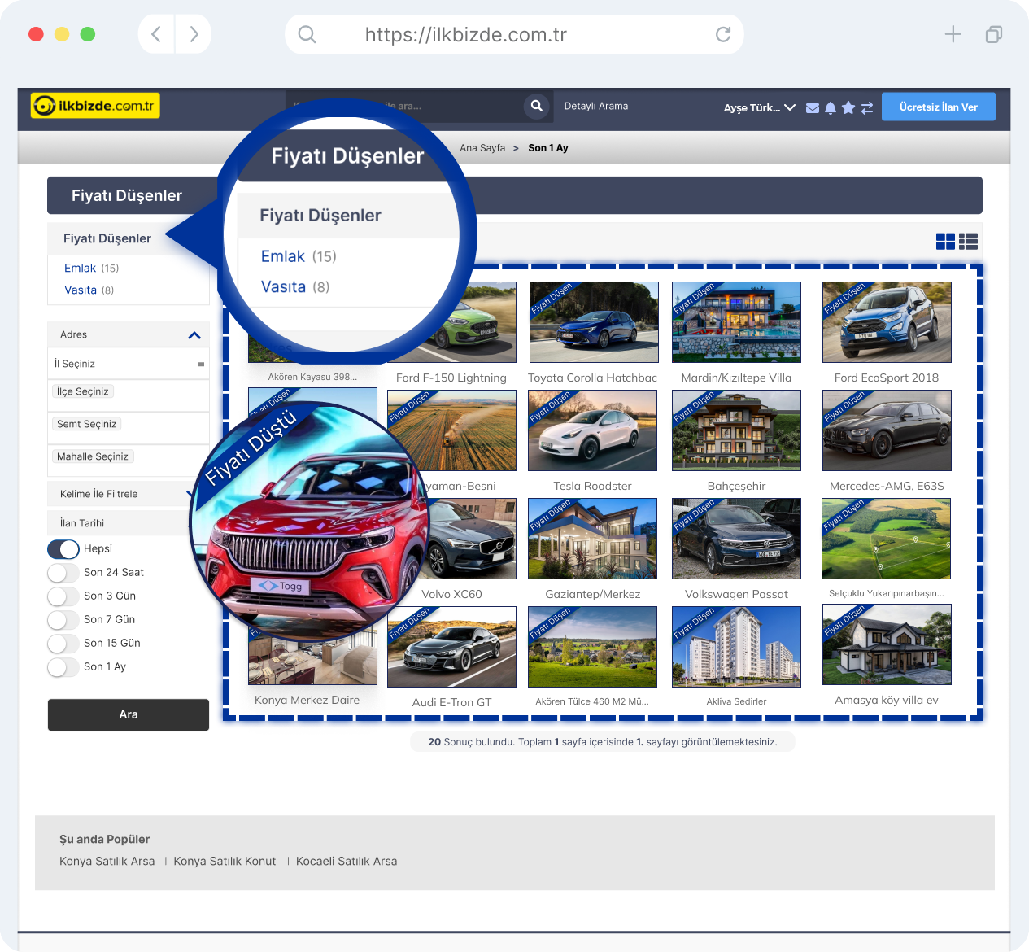
Task: Open a new tab with the plus icon
Action: coord(953,34)
